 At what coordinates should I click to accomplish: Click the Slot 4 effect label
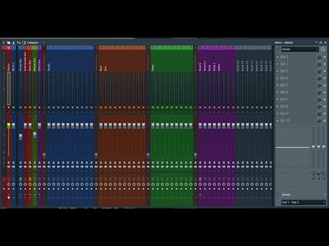(x=284, y=78)
